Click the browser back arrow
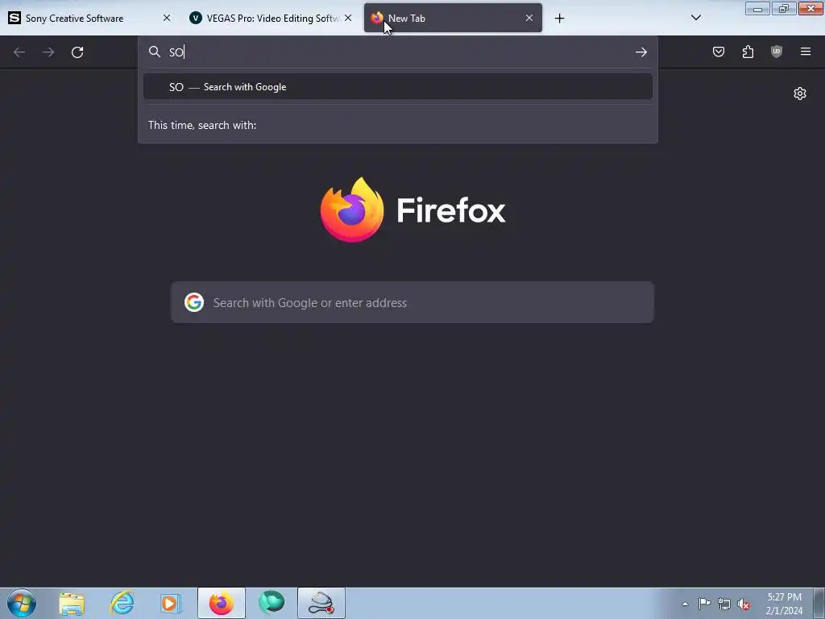This screenshot has height=619, width=825. 19,52
